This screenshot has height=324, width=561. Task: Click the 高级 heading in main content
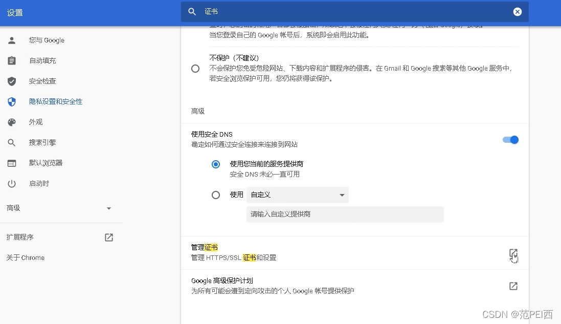click(x=198, y=112)
